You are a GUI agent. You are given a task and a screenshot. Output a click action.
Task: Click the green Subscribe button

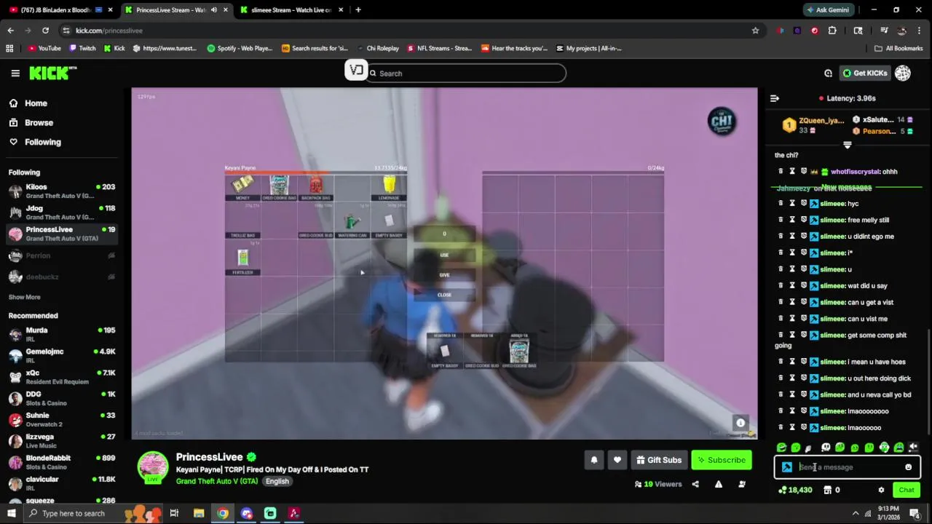click(721, 460)
